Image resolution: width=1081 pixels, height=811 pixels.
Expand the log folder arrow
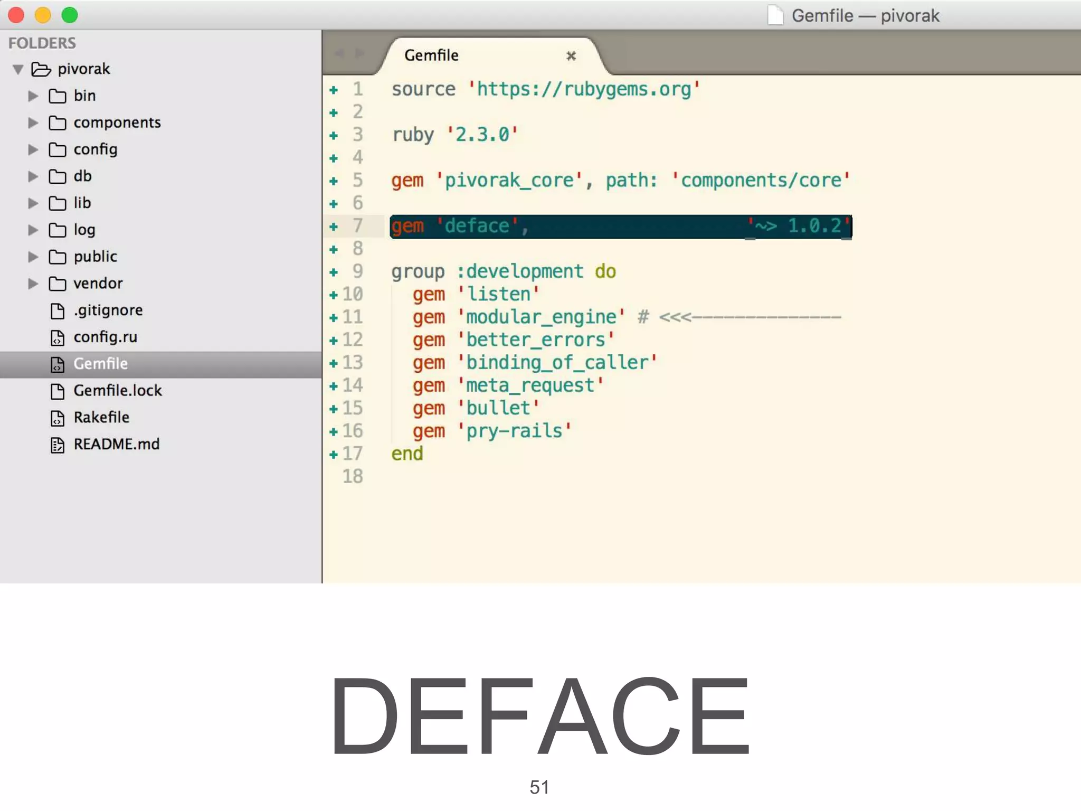[x=33, y=230]
